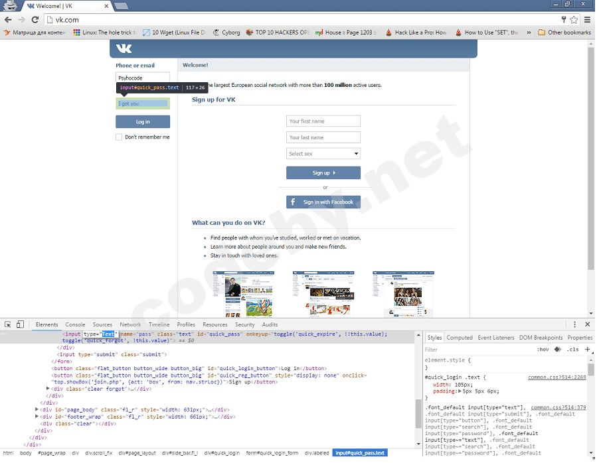
Task: Expand the footer_wrap div node
Action: click(37, 417)
